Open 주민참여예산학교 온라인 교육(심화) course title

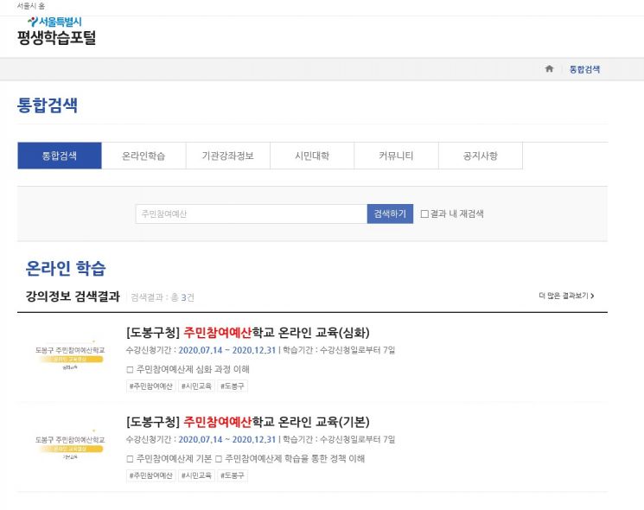tap(248, 332)
